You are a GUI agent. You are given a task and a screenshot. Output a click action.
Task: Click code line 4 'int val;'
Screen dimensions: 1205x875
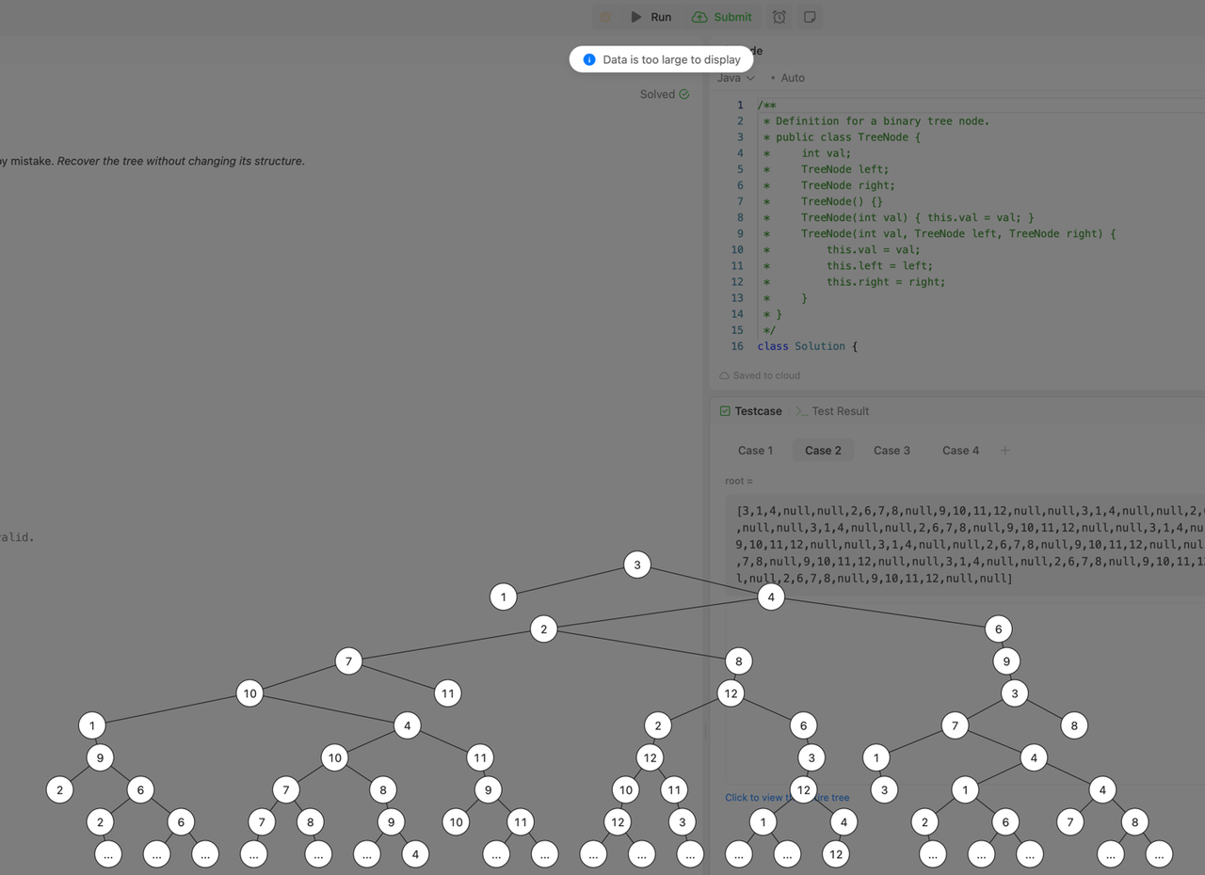826,153
